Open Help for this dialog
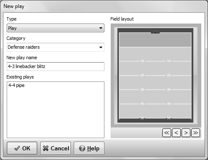The image size is (208, 160). (x=89, y=148)
